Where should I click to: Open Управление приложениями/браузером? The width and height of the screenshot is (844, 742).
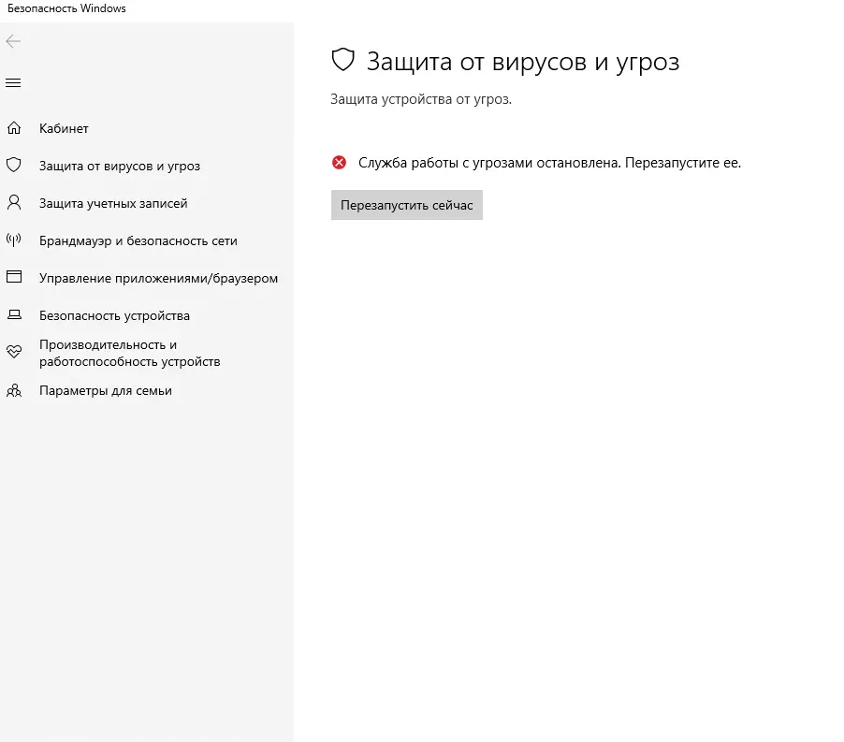tap(158, 278)
